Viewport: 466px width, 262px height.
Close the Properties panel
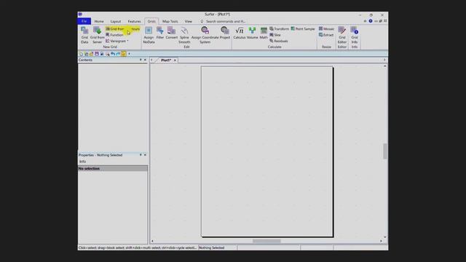coord(145,155)
